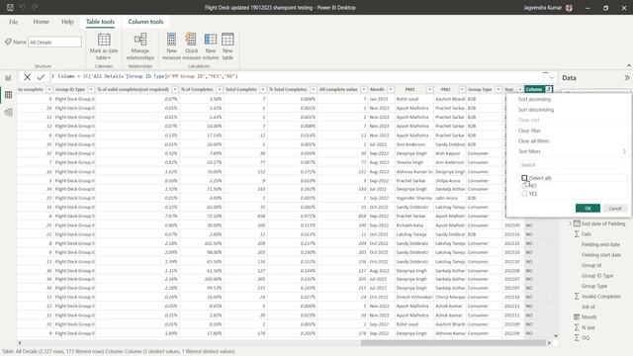The height and width of the screenshot is (356, 633).
Task: Commit the formula with the checkmark
Action: pos(41,77)
